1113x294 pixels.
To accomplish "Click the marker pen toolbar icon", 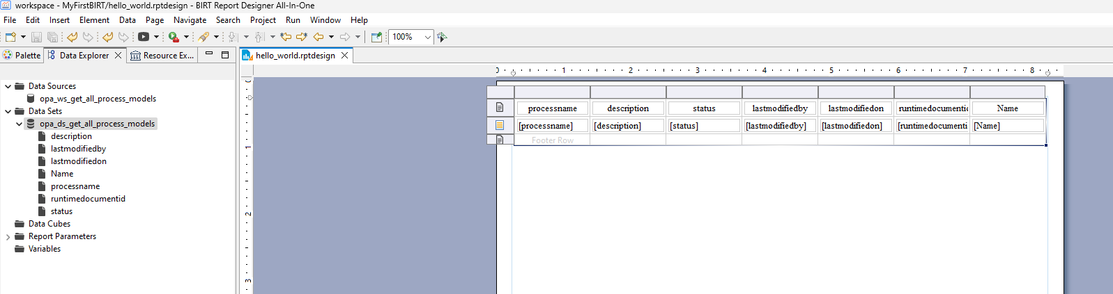I will pyautogui.click(x=204, y=37).
